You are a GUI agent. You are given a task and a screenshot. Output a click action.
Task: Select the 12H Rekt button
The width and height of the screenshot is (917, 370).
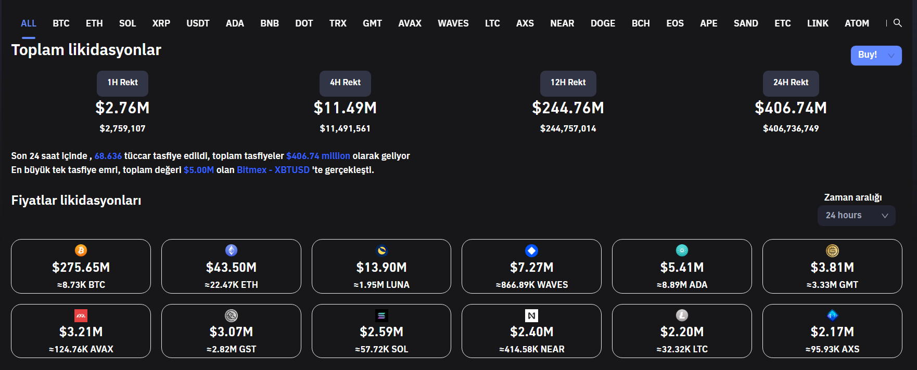(x=568, y=83)
